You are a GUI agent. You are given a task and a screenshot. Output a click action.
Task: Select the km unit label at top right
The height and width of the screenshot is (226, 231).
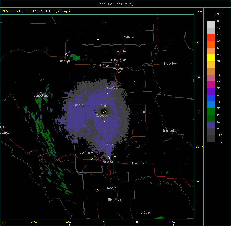tap(200, 11)
